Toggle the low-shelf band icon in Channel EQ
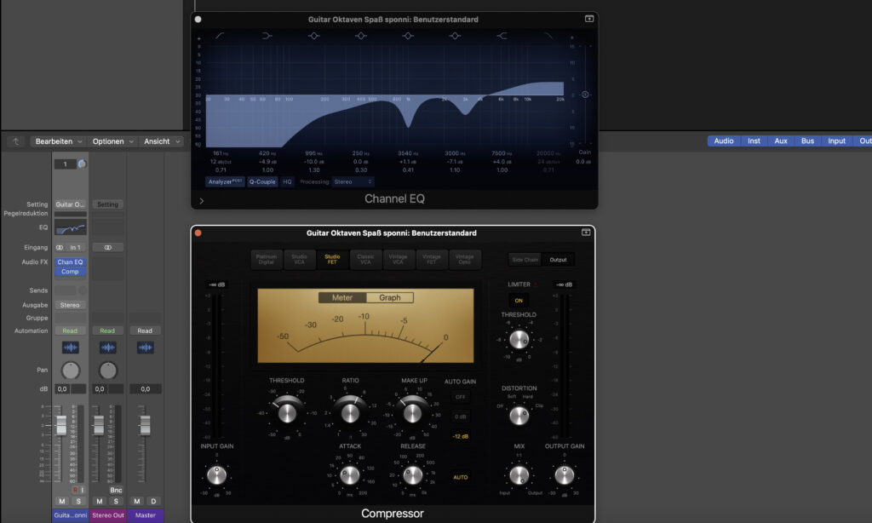Screen dimensions: 872x523 pos(267,36)
